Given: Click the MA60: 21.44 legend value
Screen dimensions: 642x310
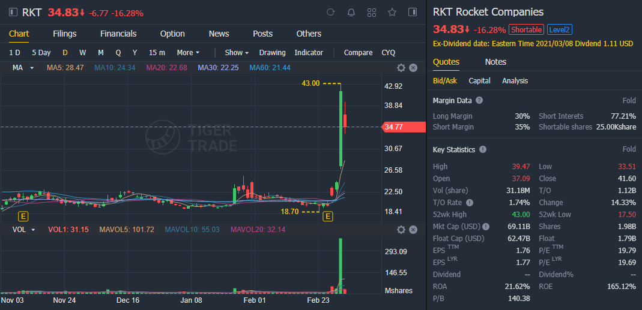Looking at the screenshot, I should click(x=270, y=68).
